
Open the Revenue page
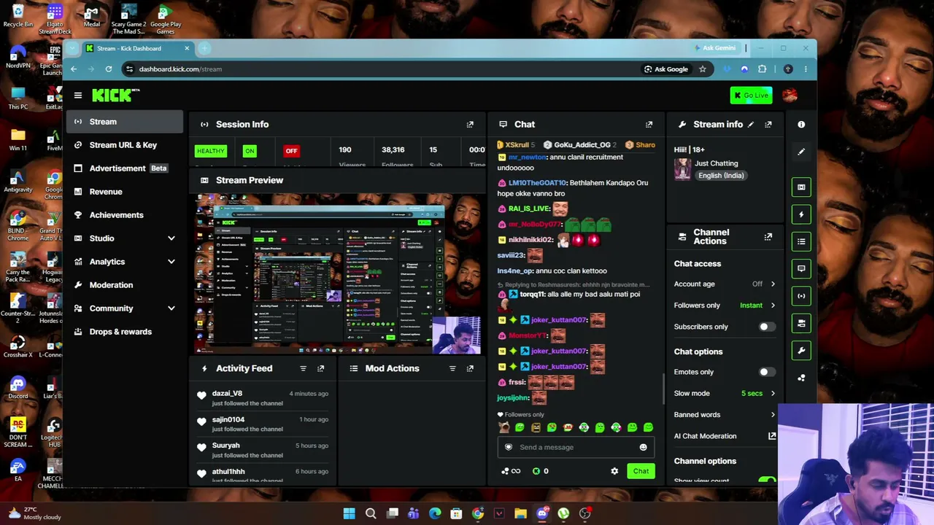125,192
